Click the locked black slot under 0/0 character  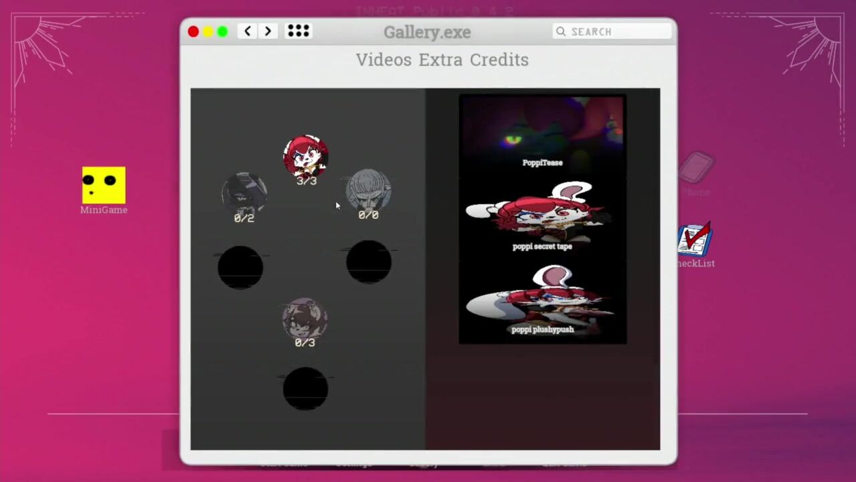(x=369, y=262)
